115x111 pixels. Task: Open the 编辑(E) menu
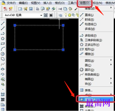[x=23, y=3]
